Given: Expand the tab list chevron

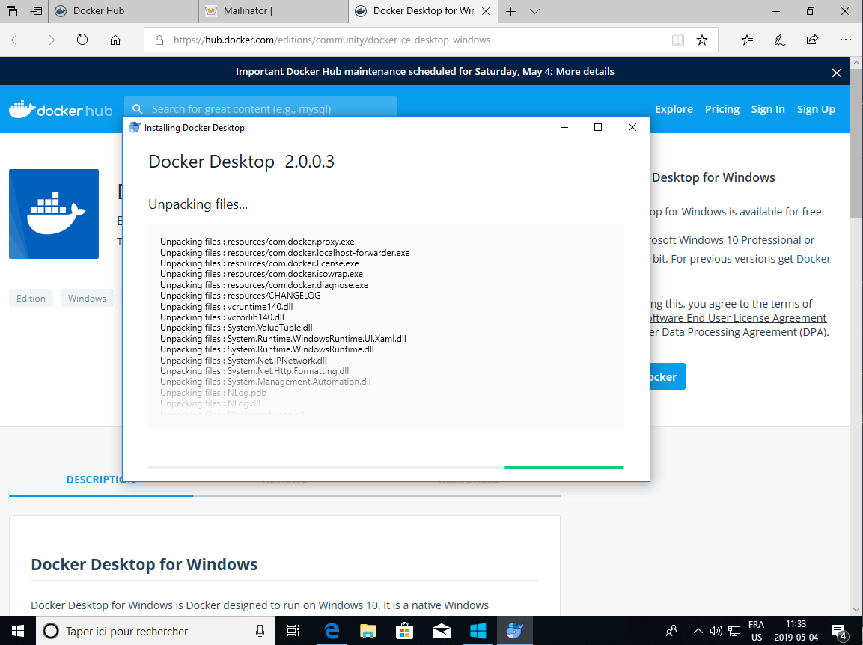Looking at the screenshot, I should (x=534, y=11).
